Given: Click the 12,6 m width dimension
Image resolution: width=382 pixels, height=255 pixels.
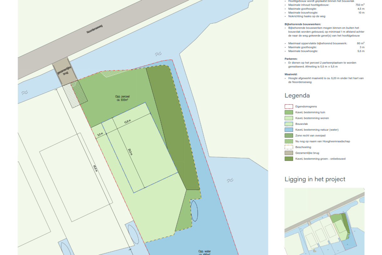Looking at the screenshot, I should [x=127, y=123].
